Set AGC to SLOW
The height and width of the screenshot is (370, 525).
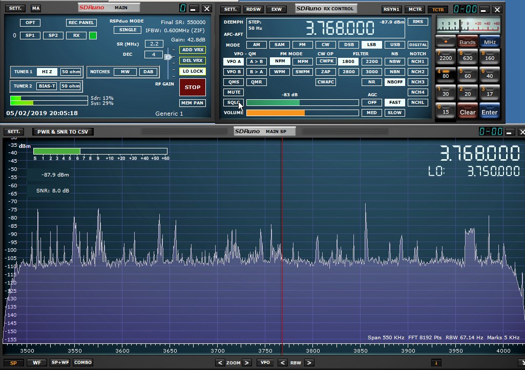point(395,113)
